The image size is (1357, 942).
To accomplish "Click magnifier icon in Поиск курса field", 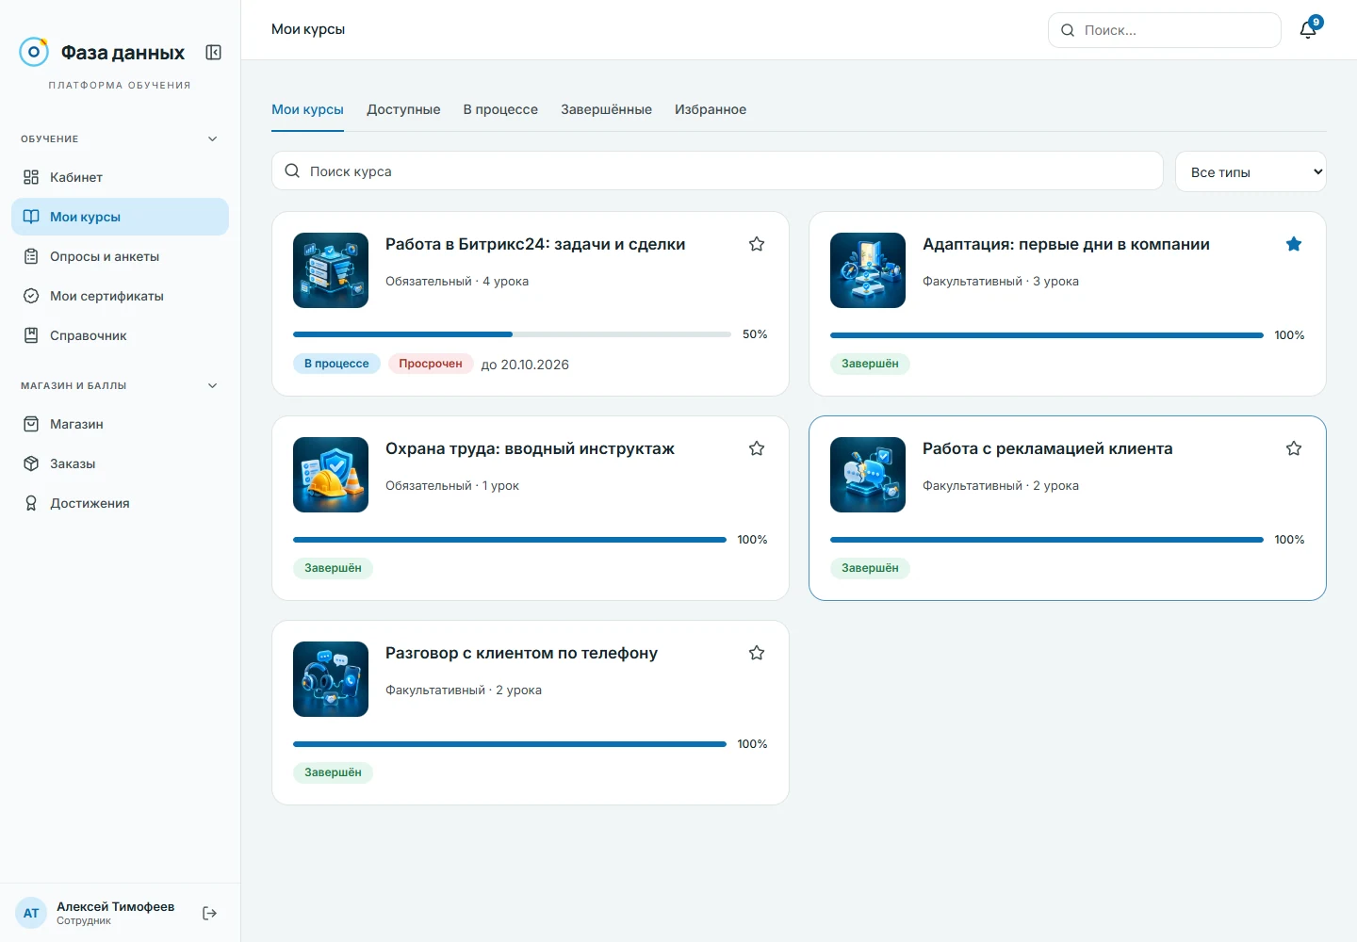I will [292, 171].
